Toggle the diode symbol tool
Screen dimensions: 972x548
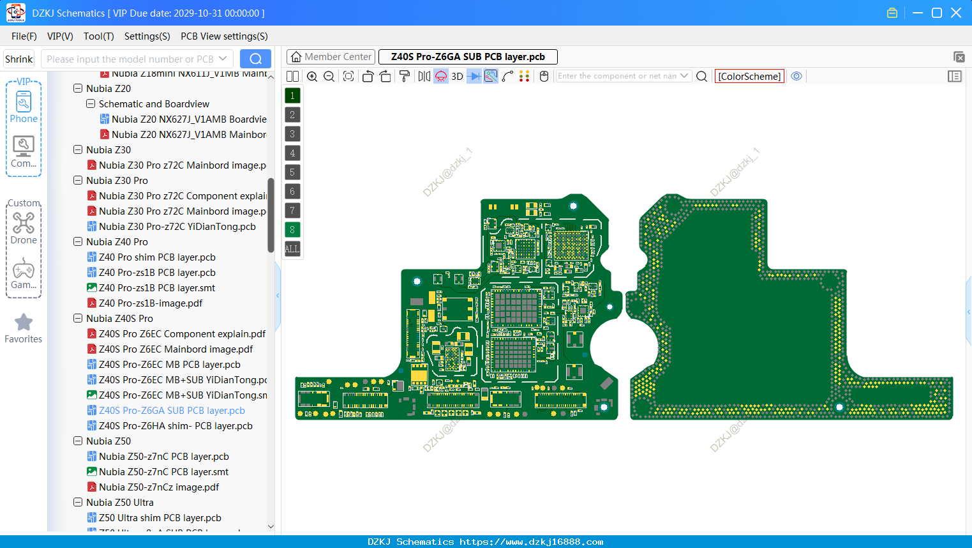(x=474, y=76)
